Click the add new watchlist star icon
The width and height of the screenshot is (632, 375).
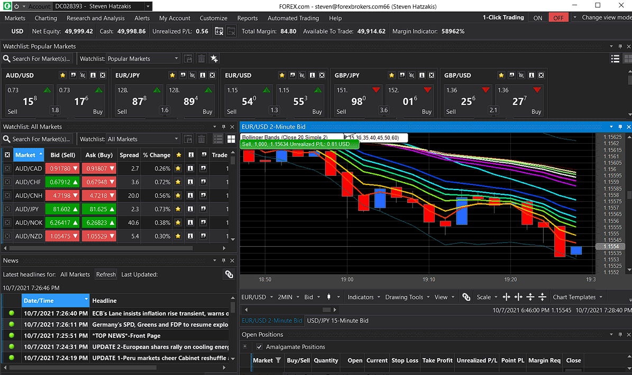(x=214, y=59)
